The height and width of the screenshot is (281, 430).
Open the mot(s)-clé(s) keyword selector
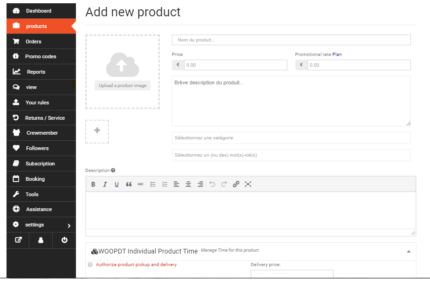point(291,155)
